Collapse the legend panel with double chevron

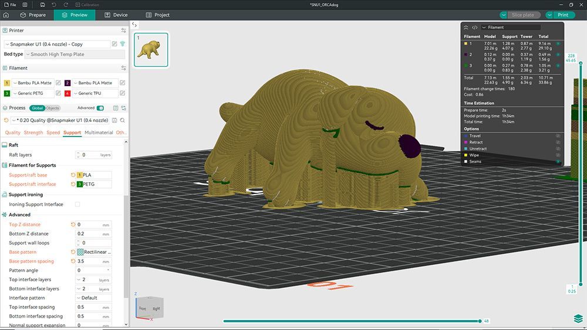466,28
